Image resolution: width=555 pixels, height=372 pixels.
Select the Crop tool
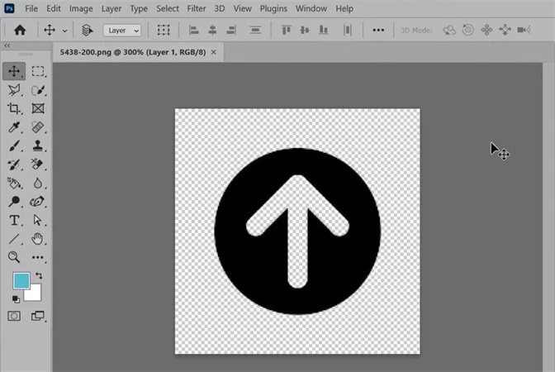[14, 108]
